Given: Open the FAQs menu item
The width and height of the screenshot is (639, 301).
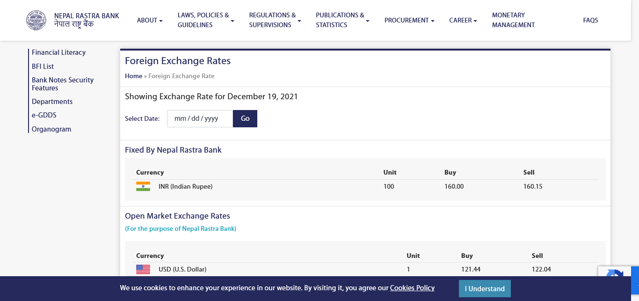Looking at the screenshot, I should click(x=590, y=20).
